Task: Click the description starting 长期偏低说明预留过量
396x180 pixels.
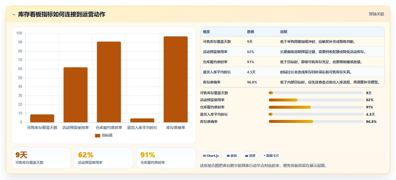Action: tap(323, 52)
